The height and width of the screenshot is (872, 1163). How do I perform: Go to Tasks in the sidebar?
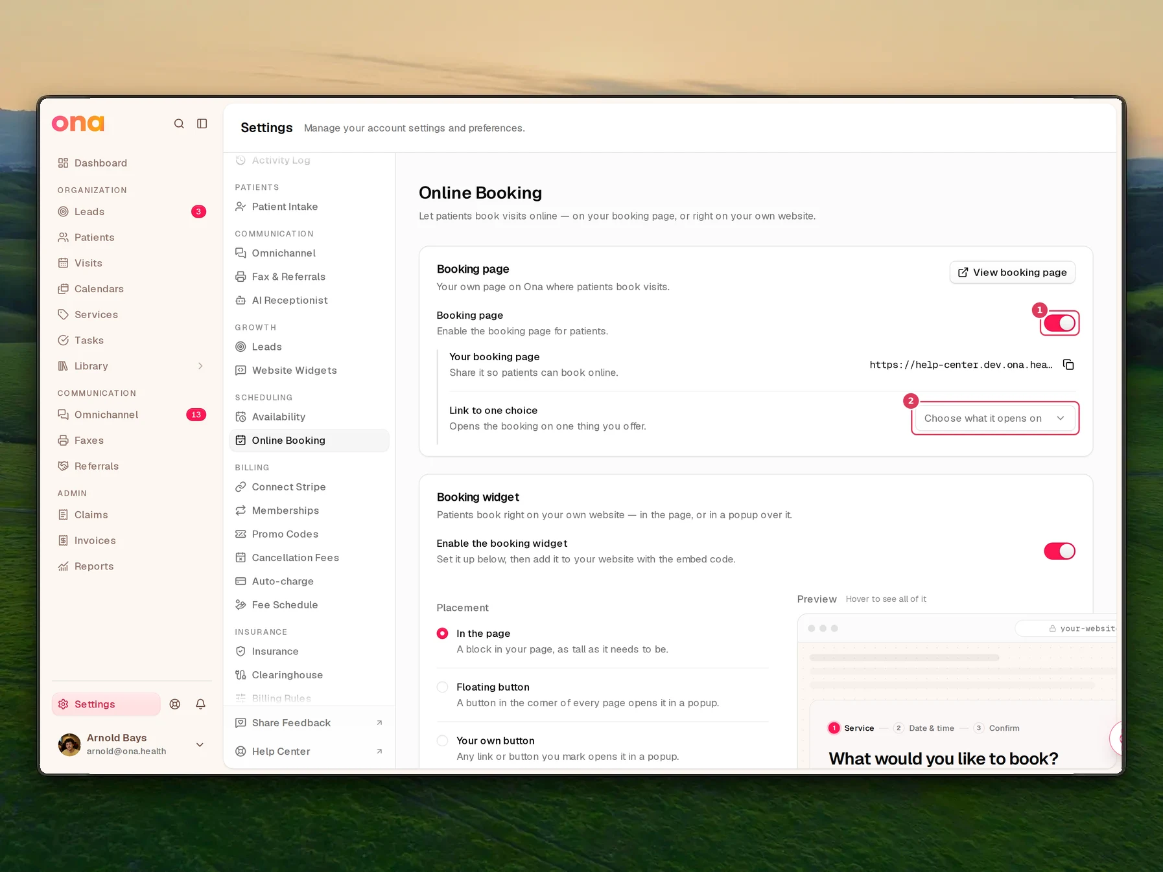[132, 341]
